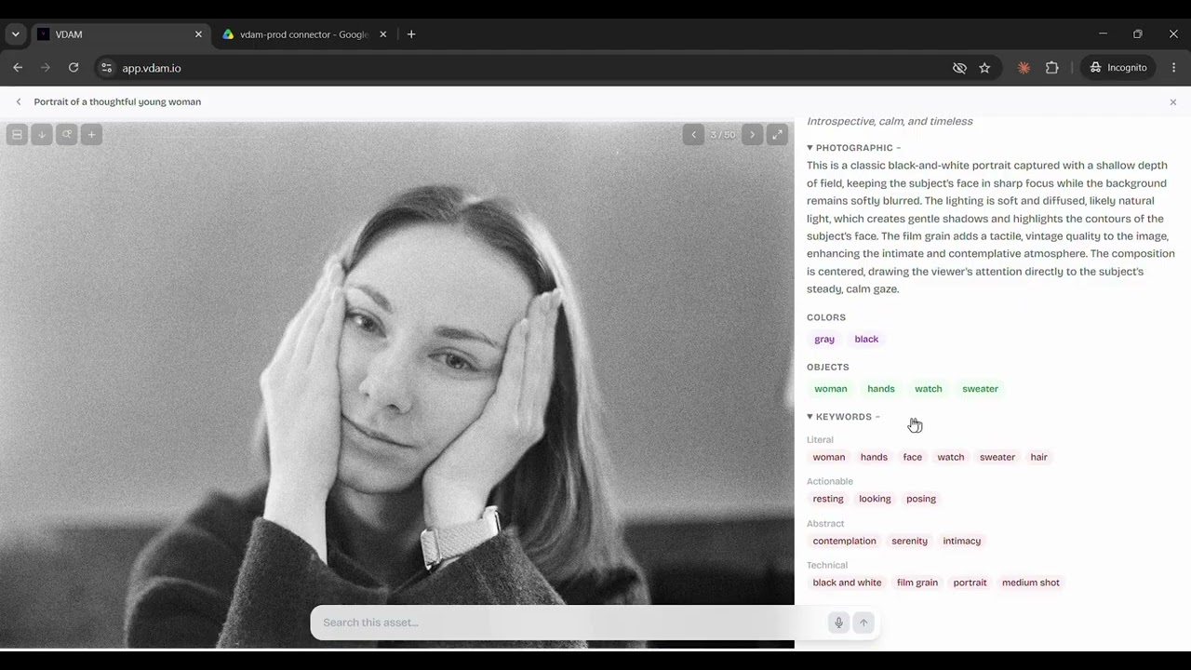Click the download arrow icon above the photo
Screen dimensions: 1191x670
(x=42, y=135)
